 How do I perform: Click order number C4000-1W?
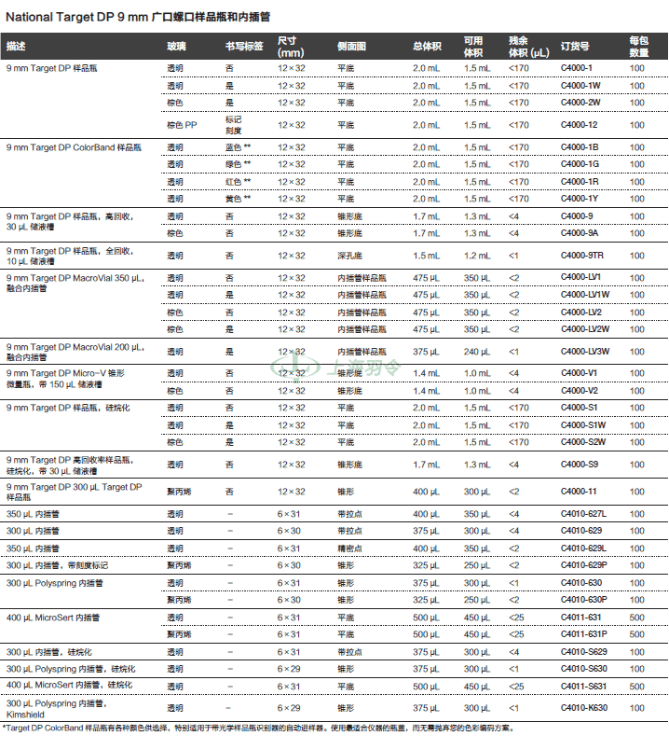pos(580,86)
